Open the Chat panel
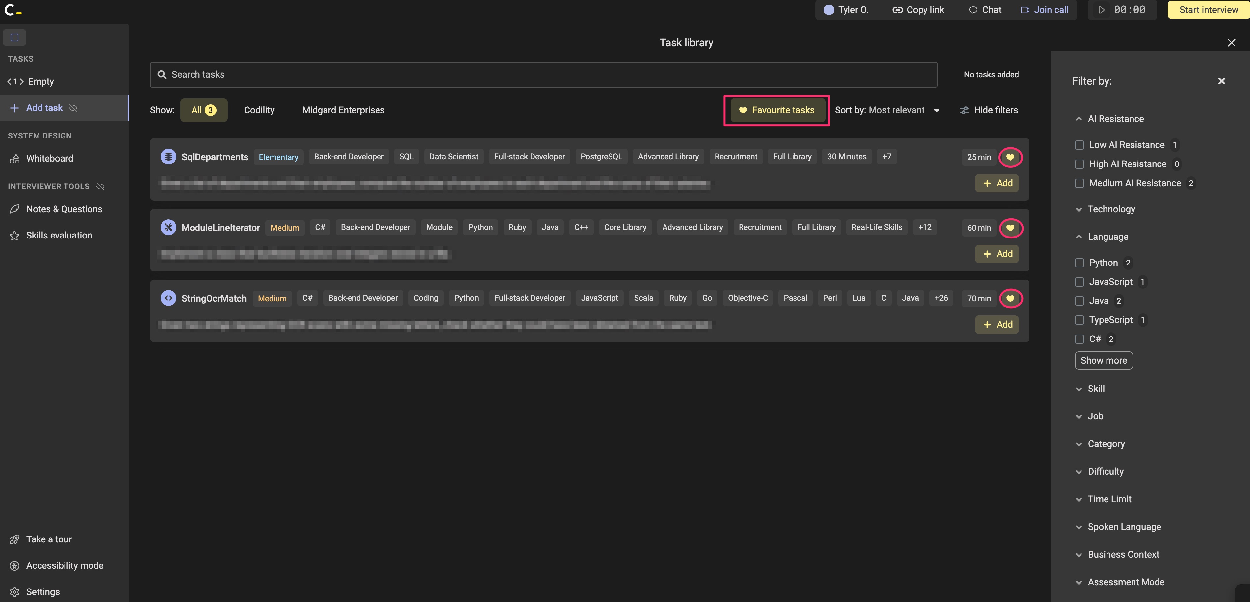 coord(985,10)
